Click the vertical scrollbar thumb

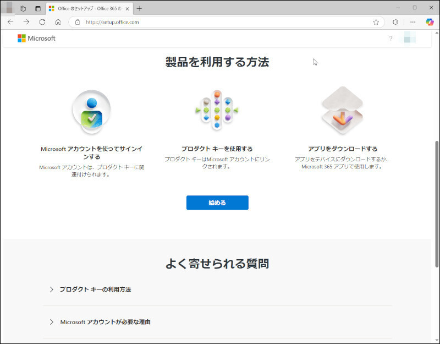pyautogui.click(x=437, y=204)
